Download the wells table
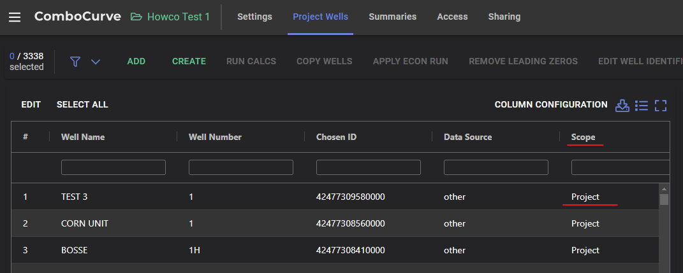Viewport: 683px width, 273px height. pyautogui.click(x=622, y=105)
